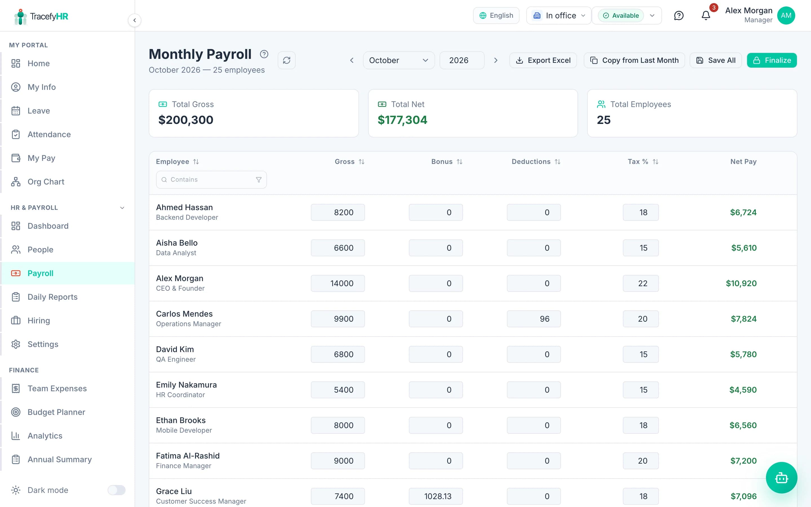Image resolution: width=811 pixels, height=507 pixels.
Task: Open People in sidebar
Action: click(x=68, y=250)
